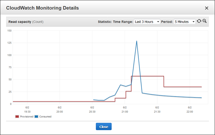Click the blue Close button
Screen dimensions: 215x135
click(104, 126)
